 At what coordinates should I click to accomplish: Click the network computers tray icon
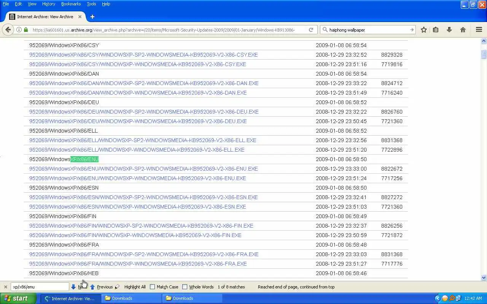(x=458, y=298)
